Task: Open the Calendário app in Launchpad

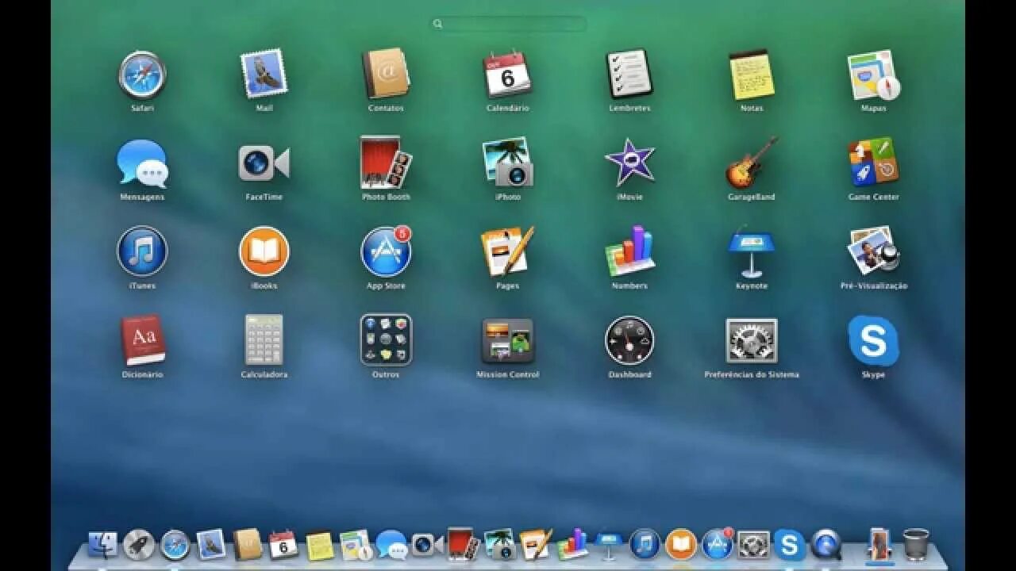Action: 508,75
